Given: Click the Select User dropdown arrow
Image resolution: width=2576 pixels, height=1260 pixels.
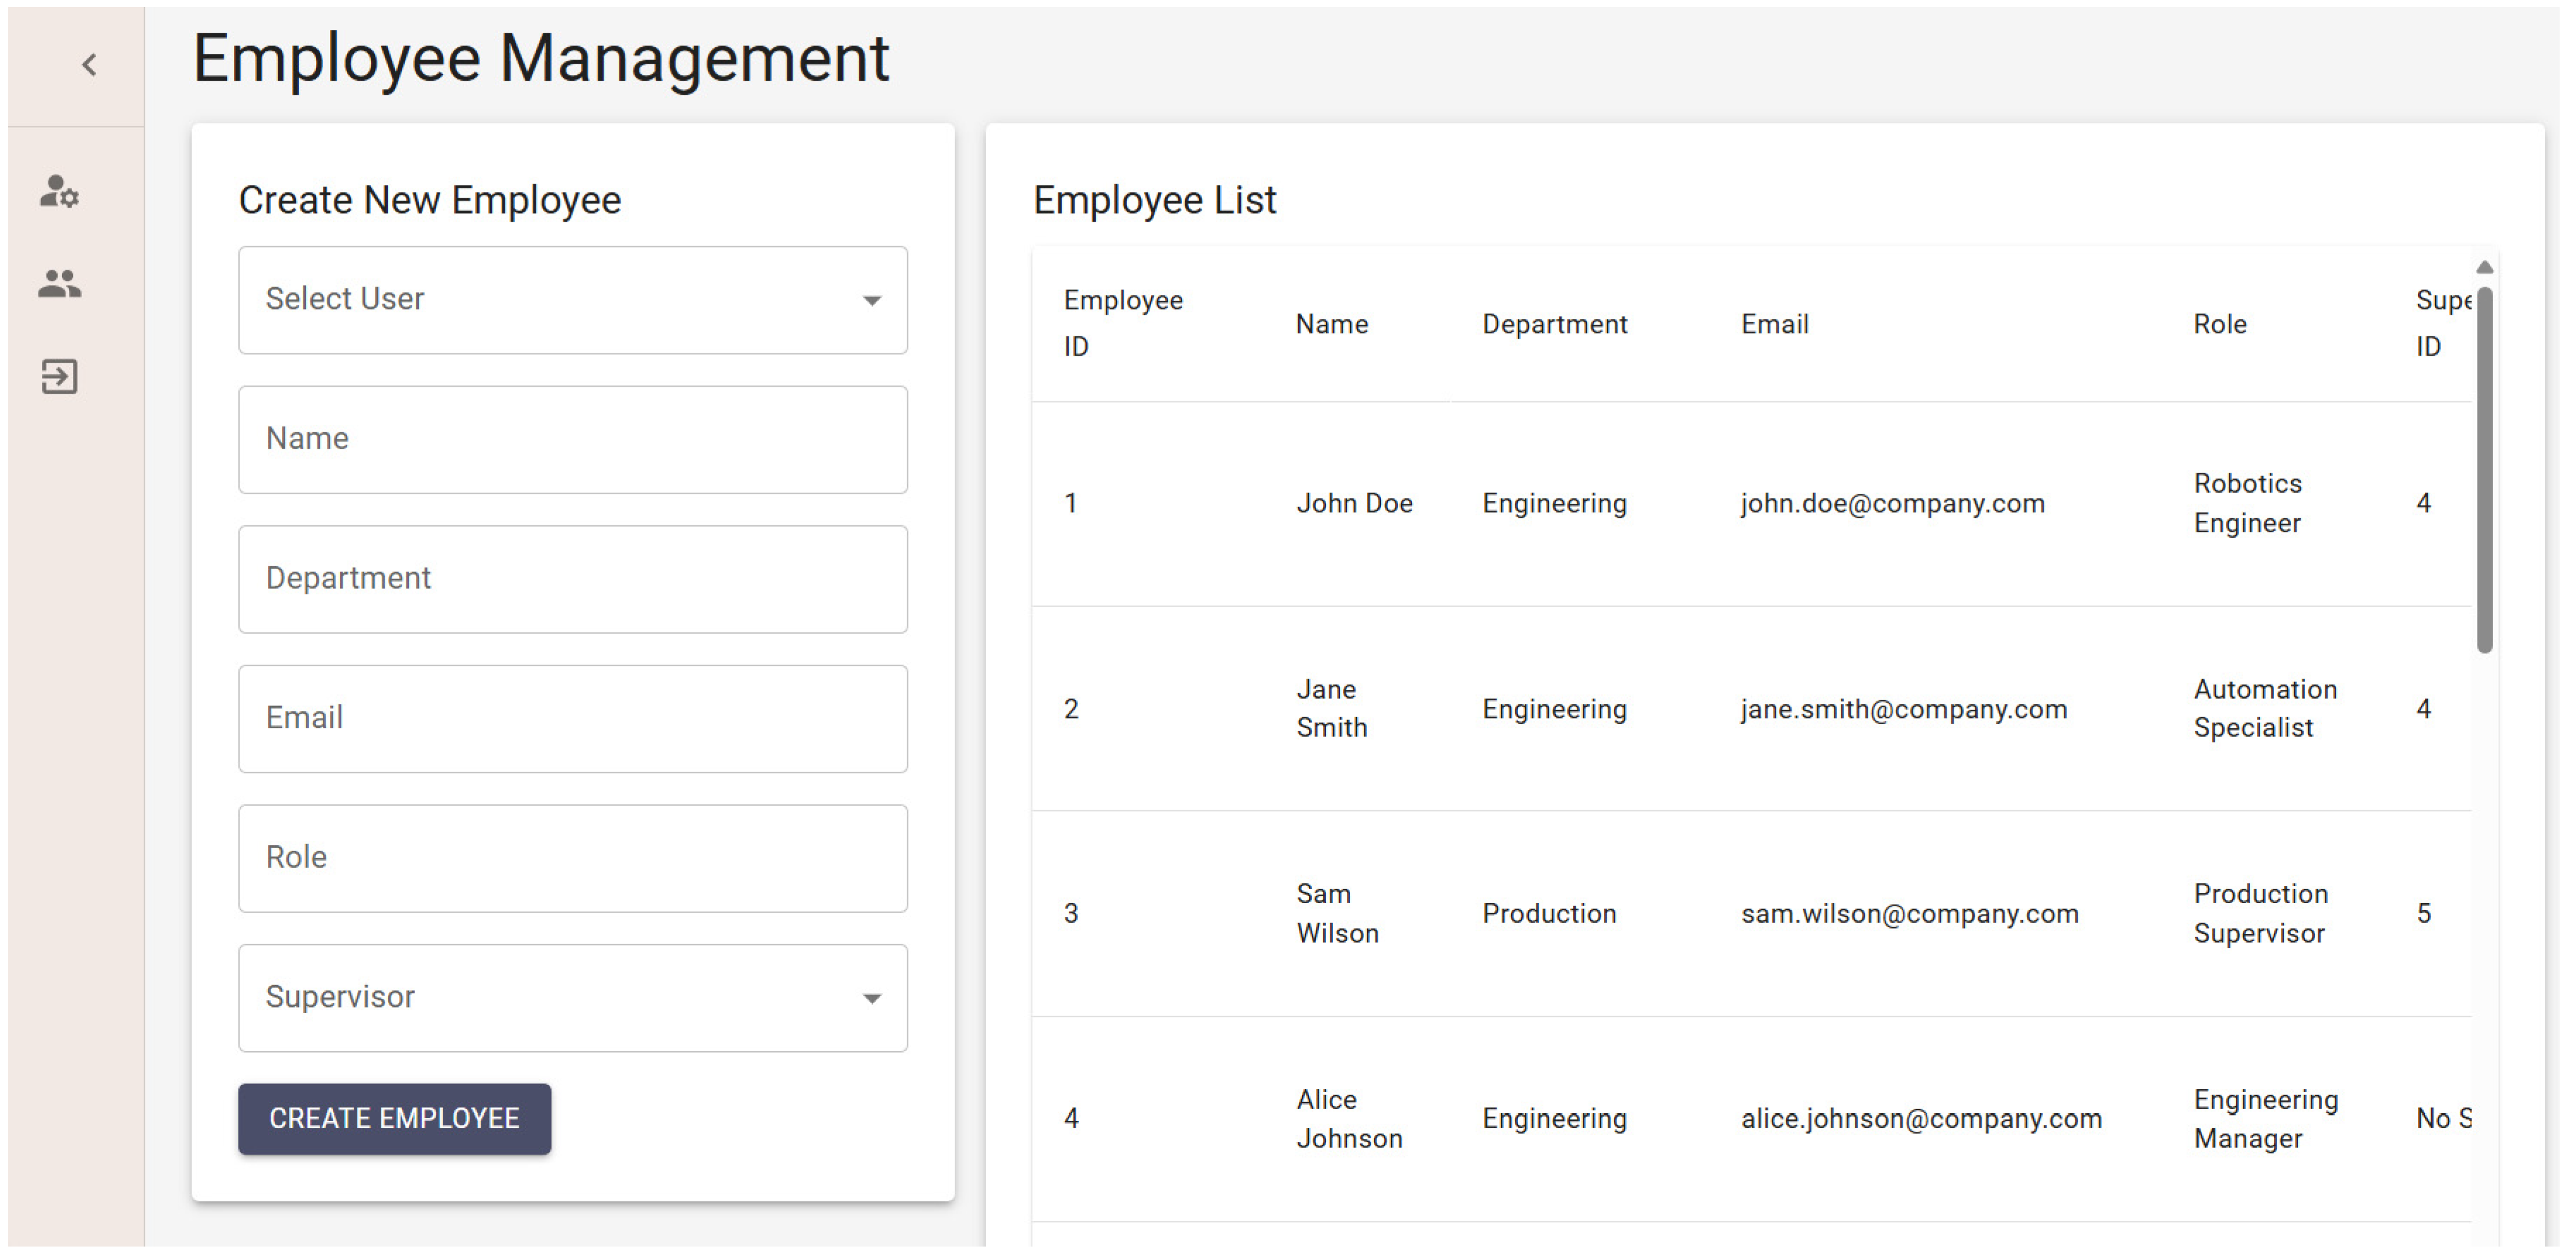Looking at the screenshot, I should 871,301.
